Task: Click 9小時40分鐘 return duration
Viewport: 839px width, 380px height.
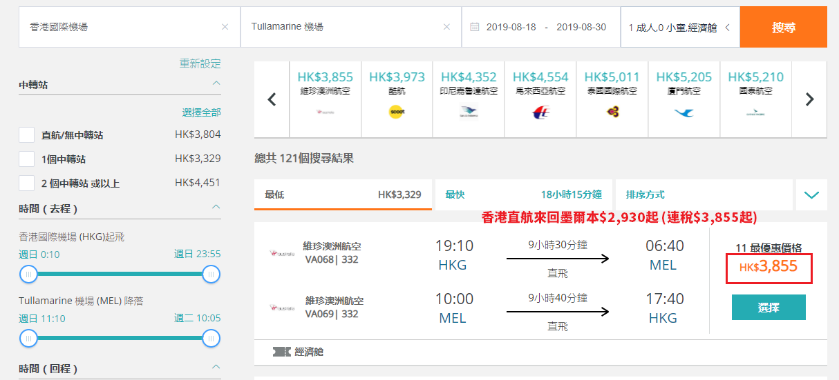Action: tap(558, 298)
